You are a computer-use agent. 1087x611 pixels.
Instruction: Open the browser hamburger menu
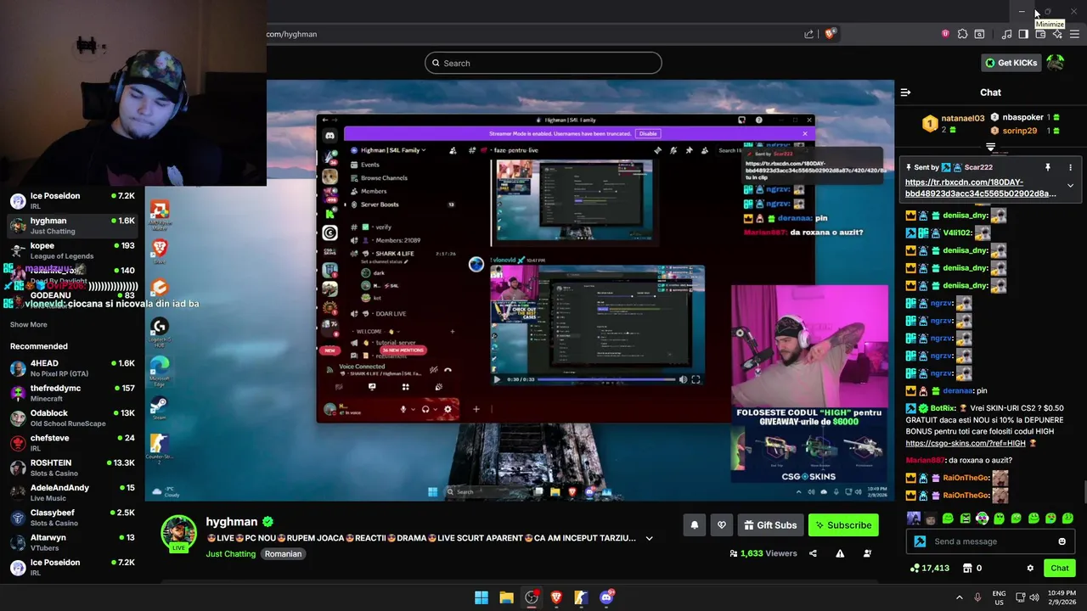click(1074, 34)
